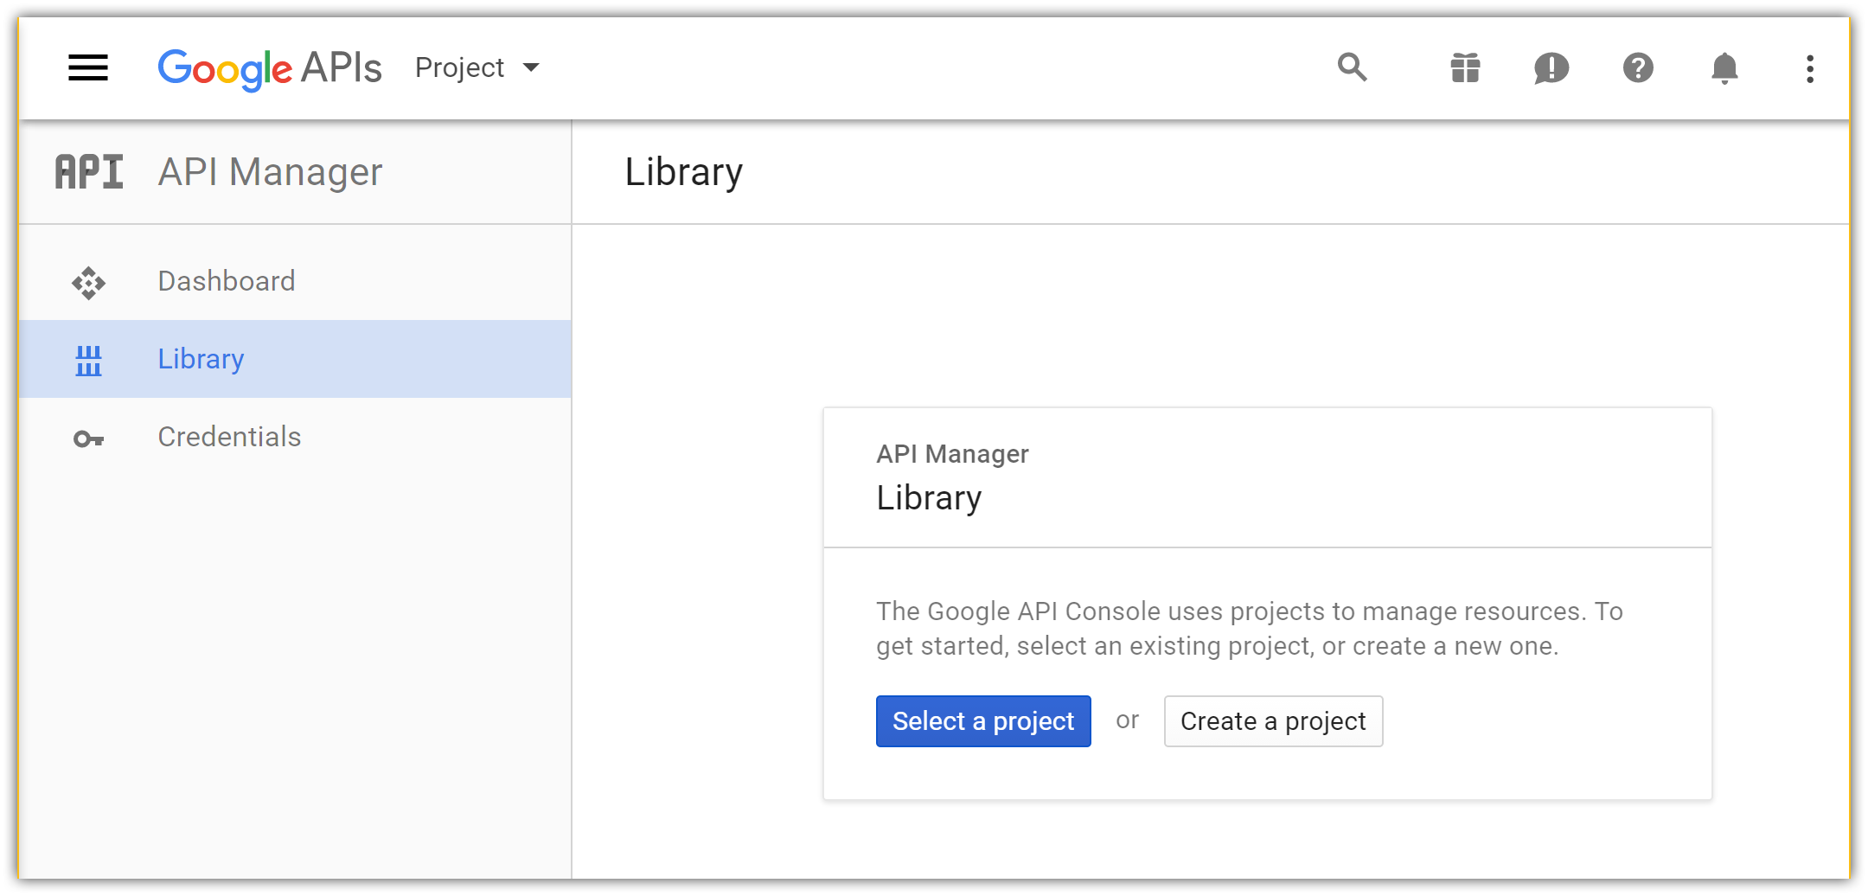Image resolution: width=1868 pixels, height=896 pixels.
Task: Open Credentials in the sidebar
Action: pyautogui.click(x=295, y=437)
